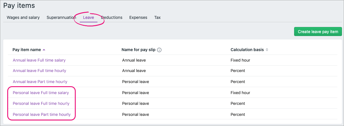The width and height of the screenshot is (344, 126).
Task: Click the Pay items page heading
Action: [19, 5]
